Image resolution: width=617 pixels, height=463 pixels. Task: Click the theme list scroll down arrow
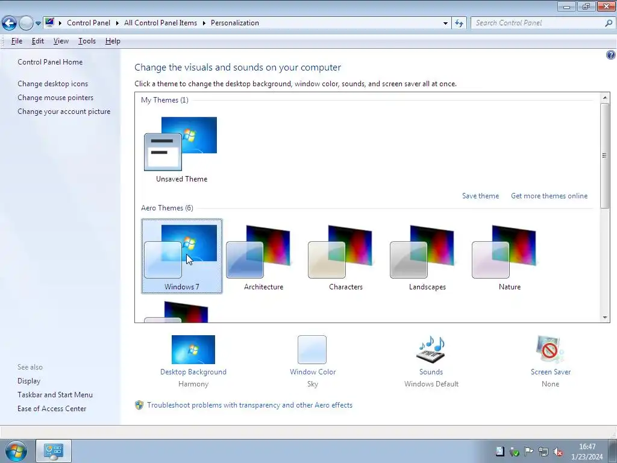tap(605, 318)
